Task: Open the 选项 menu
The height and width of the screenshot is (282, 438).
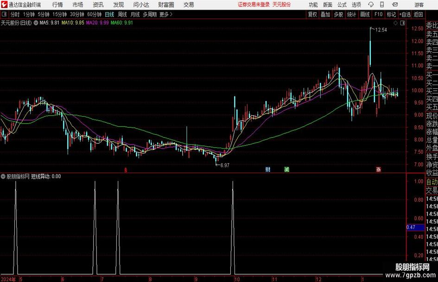Action: coord(356,5)
